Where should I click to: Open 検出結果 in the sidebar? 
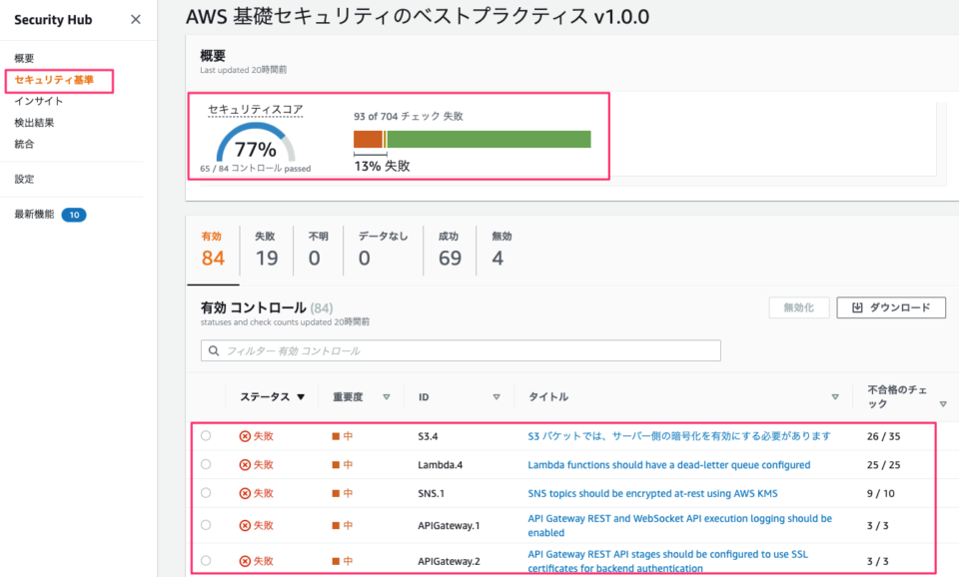(x=34, y=122)
